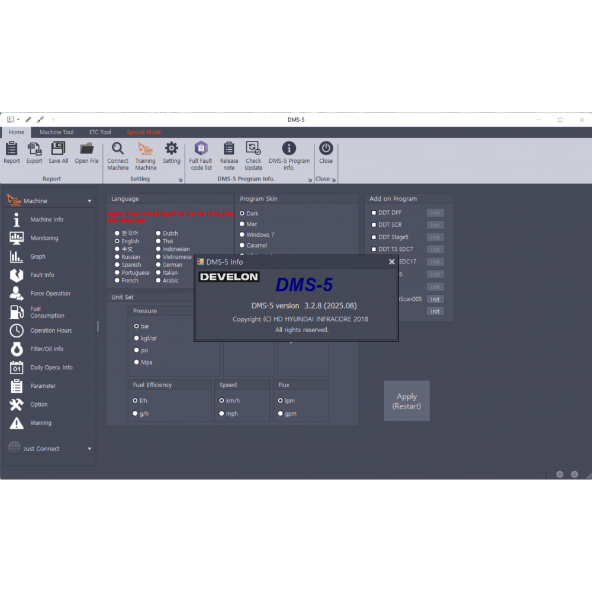This screenshot has width=592, height=592.
Task: Open the Training Machine tool
Action: click(145, 149)
